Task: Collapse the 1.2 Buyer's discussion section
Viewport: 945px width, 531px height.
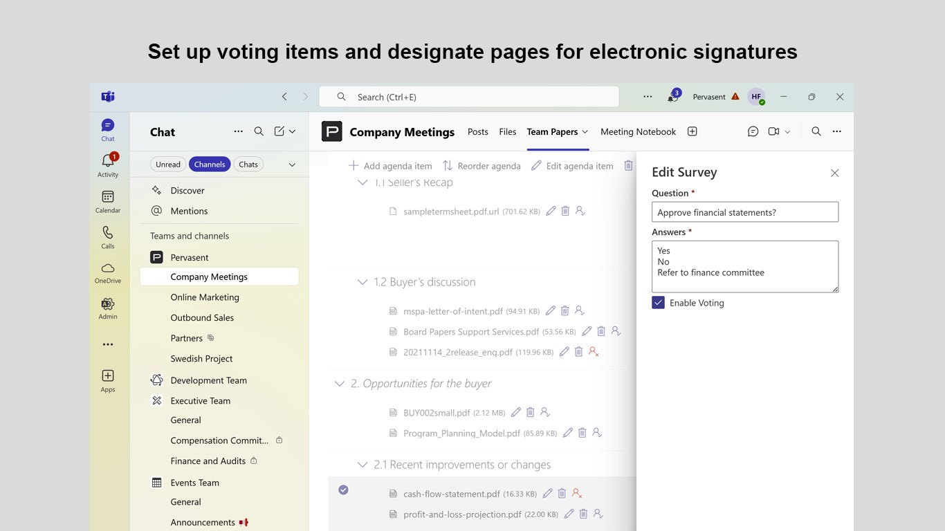Action: pyautogui.click(x=363, y=282)
